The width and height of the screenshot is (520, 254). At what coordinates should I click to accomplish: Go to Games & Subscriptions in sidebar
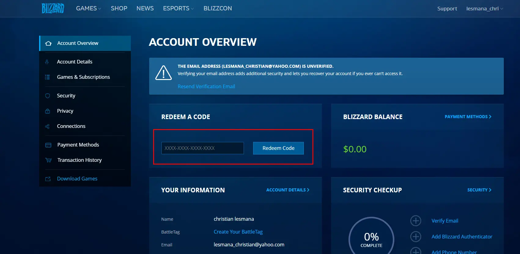83,77
